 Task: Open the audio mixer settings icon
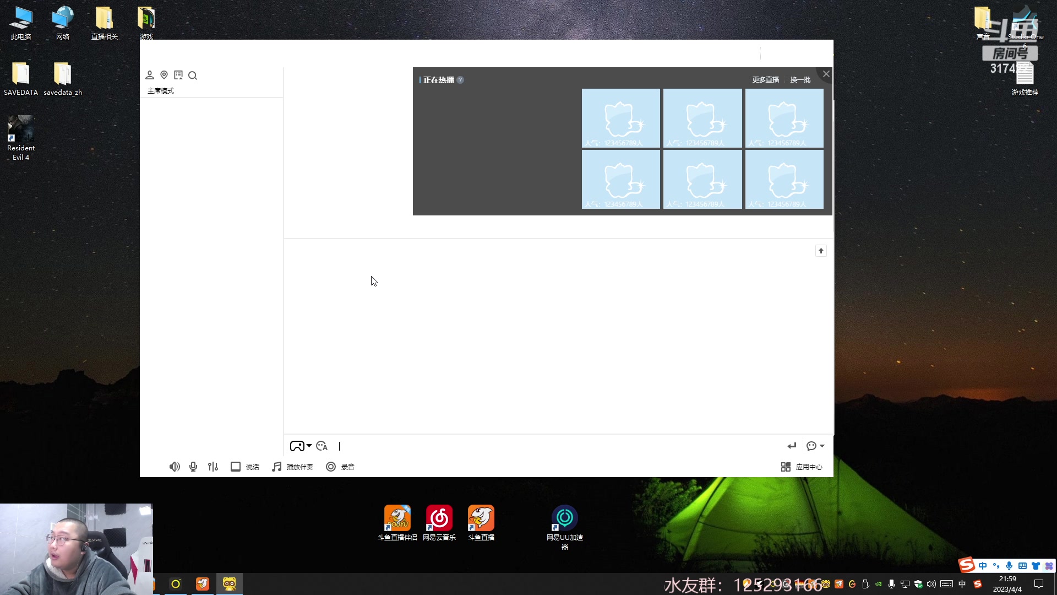click(x=213, y=467)
